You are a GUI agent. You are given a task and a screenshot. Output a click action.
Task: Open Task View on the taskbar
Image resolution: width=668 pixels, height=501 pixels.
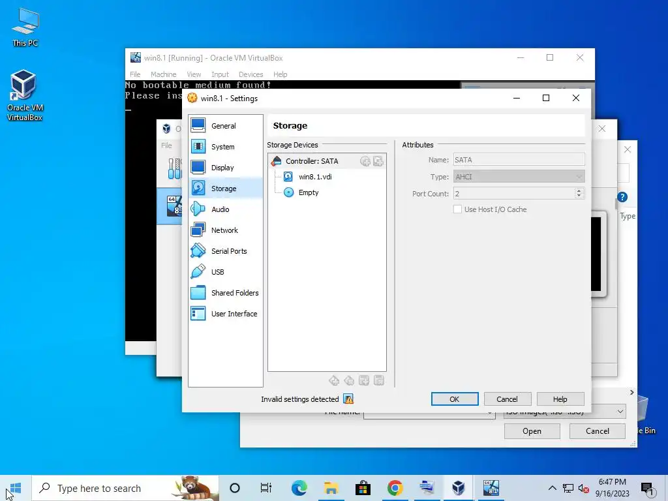[266, 488]
